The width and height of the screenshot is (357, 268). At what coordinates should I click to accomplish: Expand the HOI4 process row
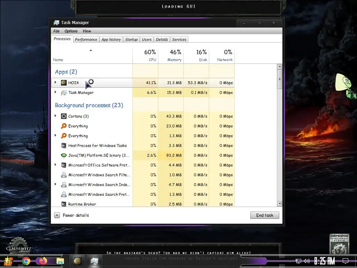[55, 82]
